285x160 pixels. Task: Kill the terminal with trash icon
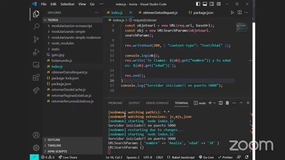coord(227,103)
